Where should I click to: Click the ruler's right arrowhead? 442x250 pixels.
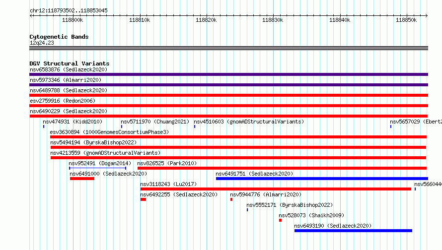pos(427,15)
